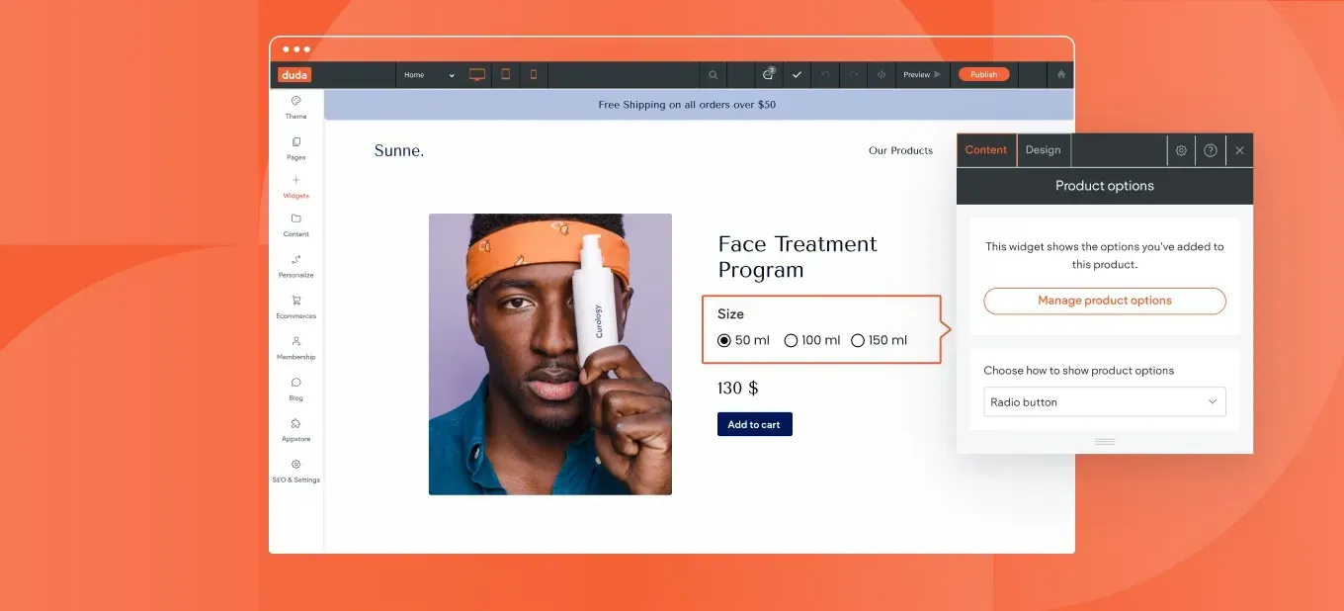
Task: Open Content in the sidebar
Action: (296, 225)
